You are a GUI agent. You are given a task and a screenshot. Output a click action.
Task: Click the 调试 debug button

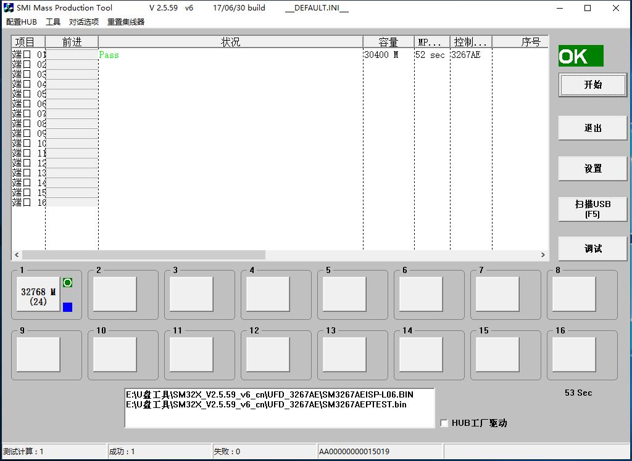[x=592, y=248]
